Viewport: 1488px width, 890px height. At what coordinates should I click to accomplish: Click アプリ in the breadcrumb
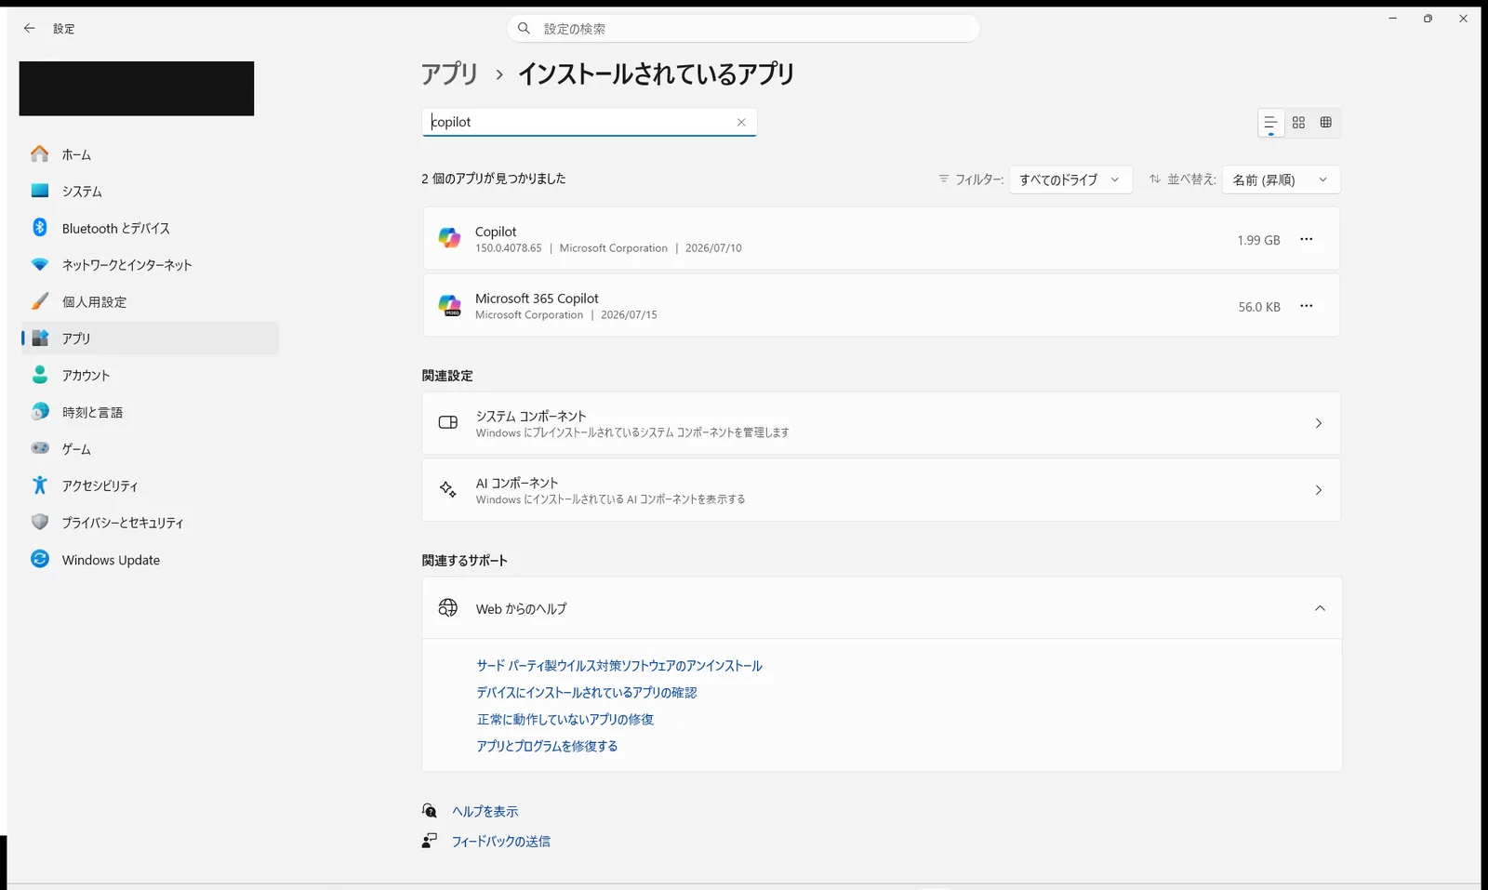point(449,73)
